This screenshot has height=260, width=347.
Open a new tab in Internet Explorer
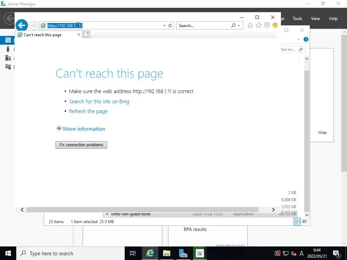tap(86, 35)
